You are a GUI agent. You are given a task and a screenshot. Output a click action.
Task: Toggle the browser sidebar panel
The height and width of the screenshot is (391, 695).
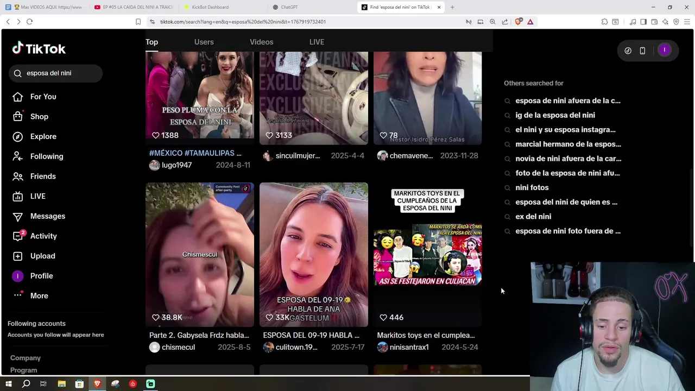(643, 22)
